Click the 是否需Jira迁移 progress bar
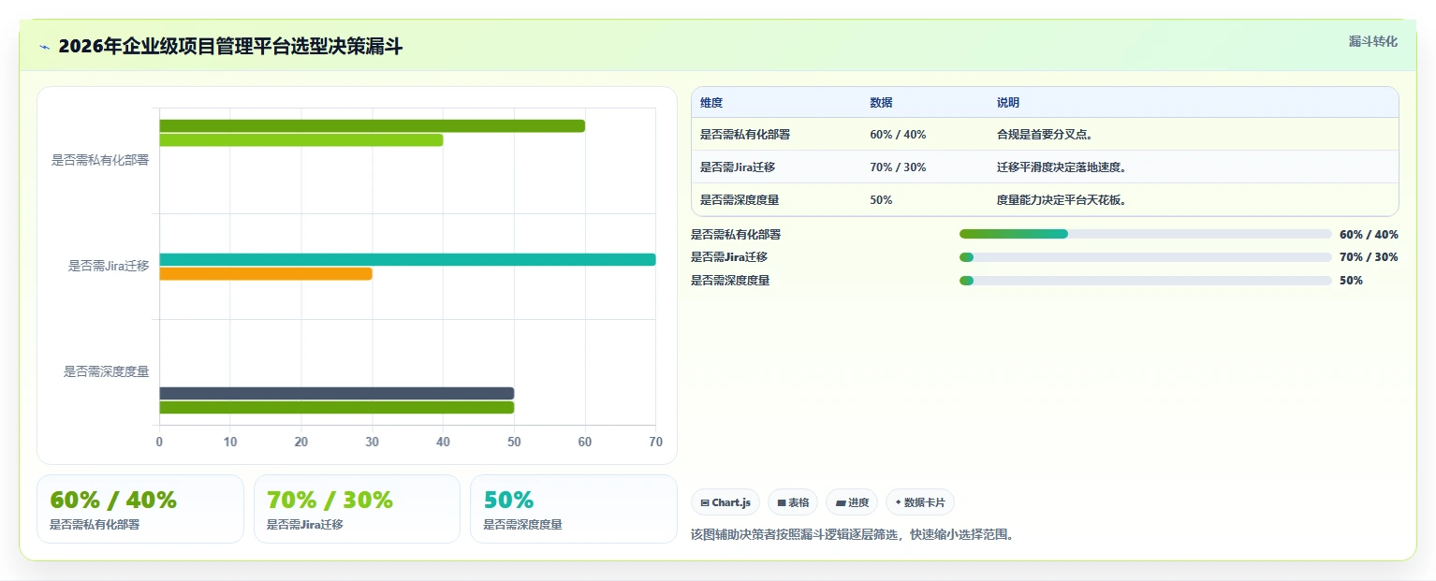This screenshot has height=581, width=1436. 1145,257
